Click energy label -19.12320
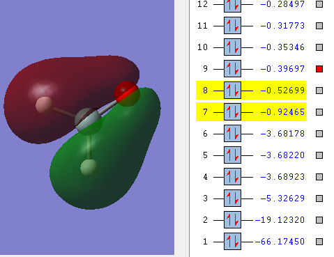Screen dimensions: 334x257 click(x=280, y=220)
